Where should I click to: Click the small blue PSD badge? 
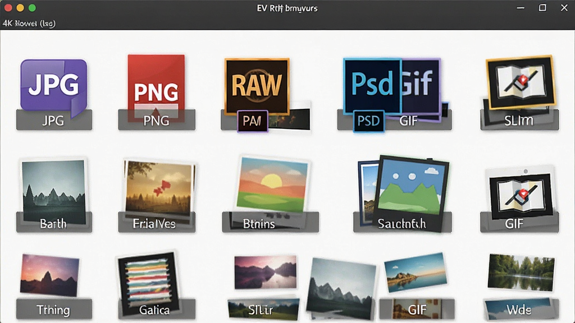(368, 121)
